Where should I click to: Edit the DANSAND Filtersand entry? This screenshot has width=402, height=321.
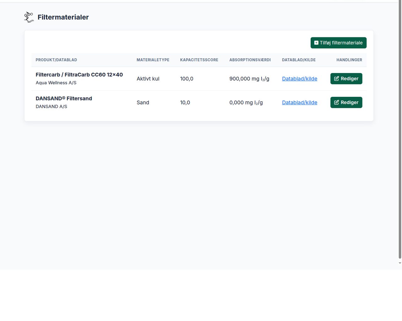pos(346,103)
